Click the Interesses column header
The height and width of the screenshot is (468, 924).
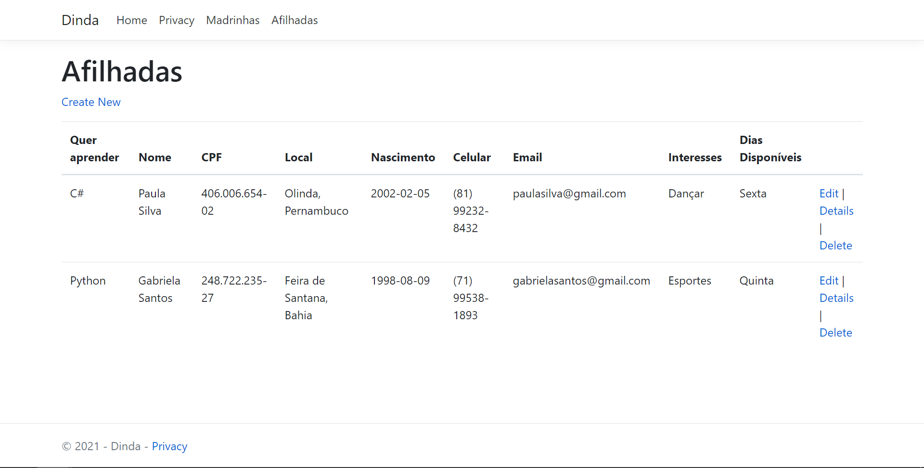[x=695, y=157]
